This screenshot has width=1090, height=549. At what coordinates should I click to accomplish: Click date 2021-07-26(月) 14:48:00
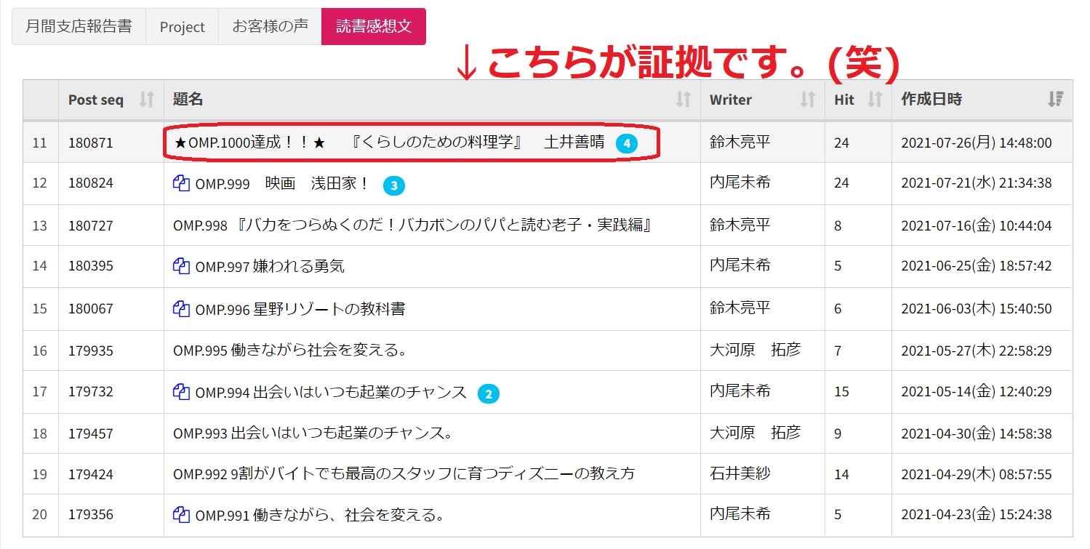(x=977, y=143)
